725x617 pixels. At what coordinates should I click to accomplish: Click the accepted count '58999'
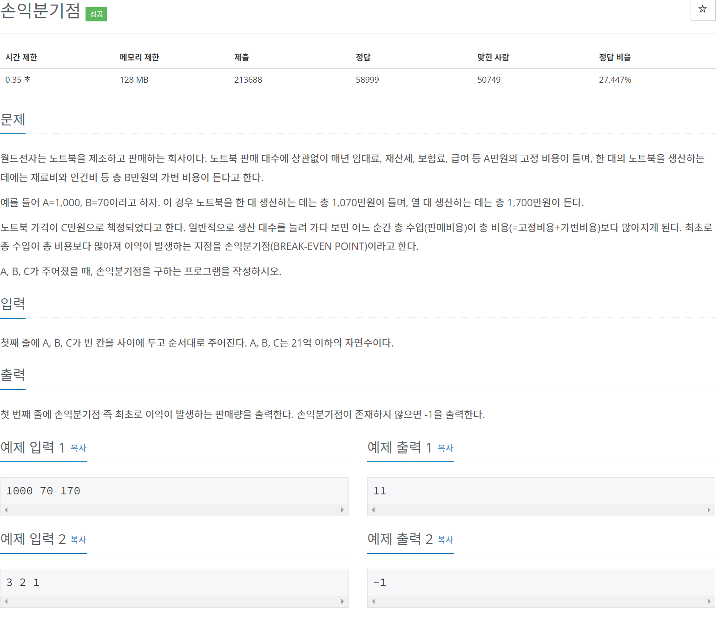point(368,80)
